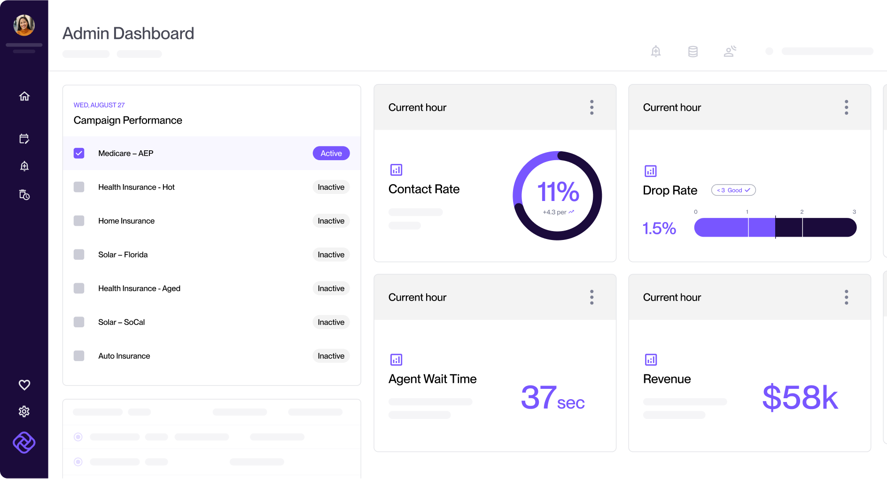Click the Inactive badge for Solar – SoCal
The image size is (887, 479).
pos(331,322)
